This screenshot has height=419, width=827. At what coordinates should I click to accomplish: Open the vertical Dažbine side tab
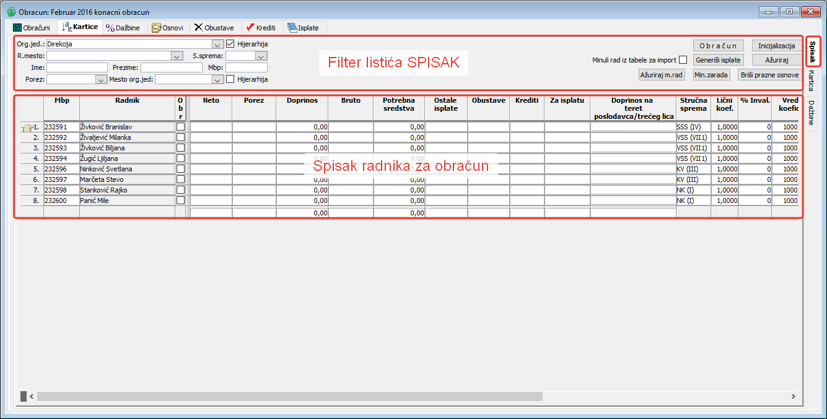click(810, 113)
